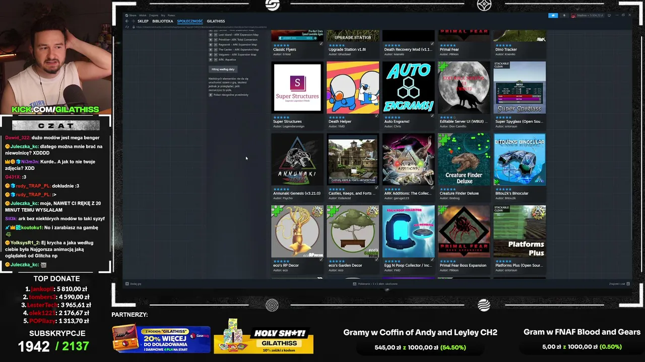Image resolution: width=645 pixels, height=362 pixels.
Task: Open the Gilathiss account wallet dropdown
Action: coord(590,16)
